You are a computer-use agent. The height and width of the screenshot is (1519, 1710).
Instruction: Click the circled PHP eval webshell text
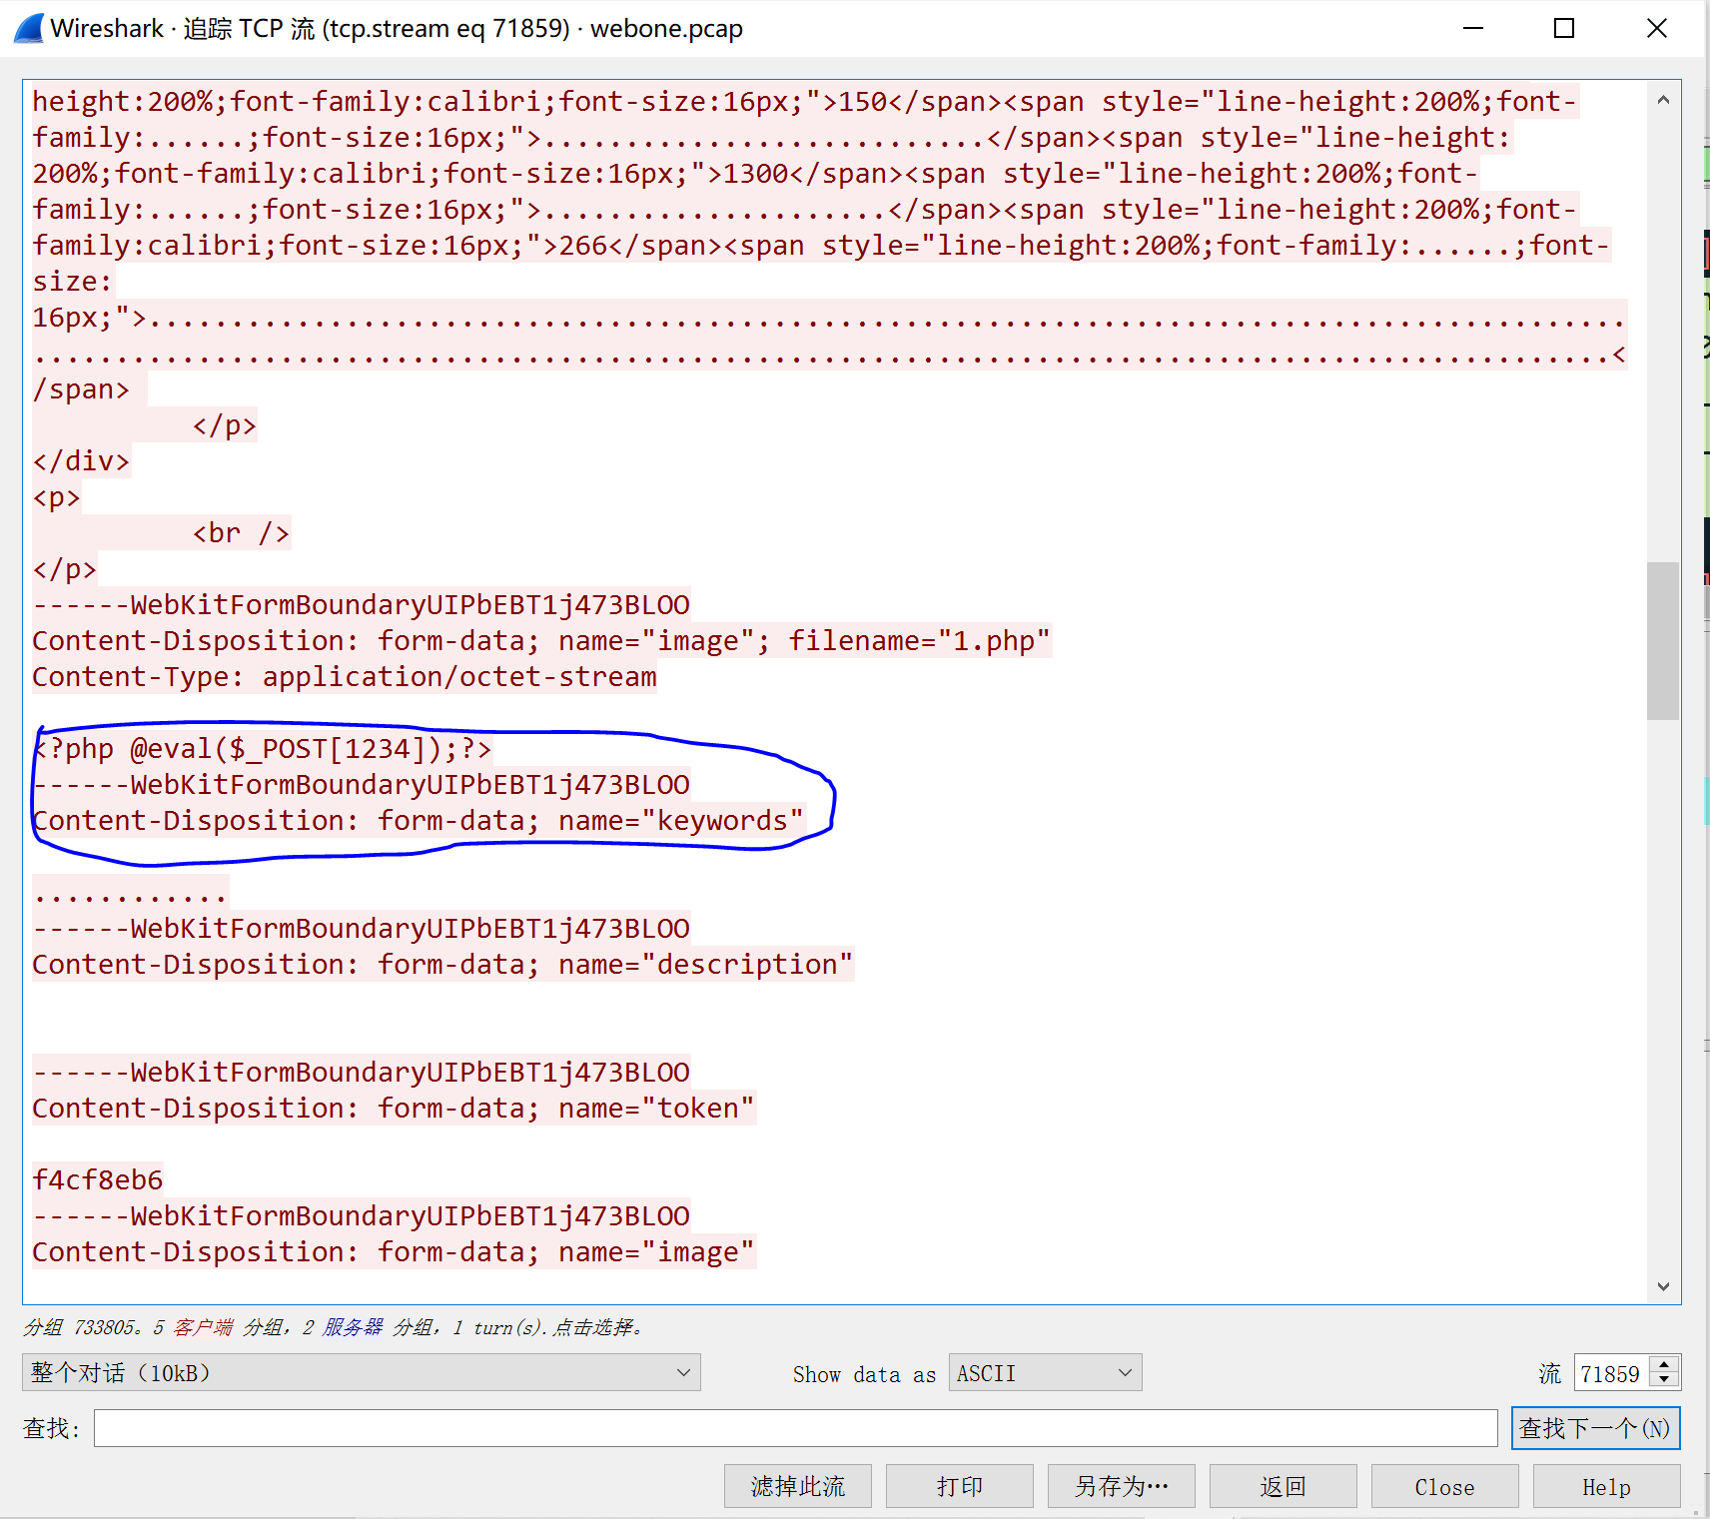pyautogui.click(x=262, y=748)
